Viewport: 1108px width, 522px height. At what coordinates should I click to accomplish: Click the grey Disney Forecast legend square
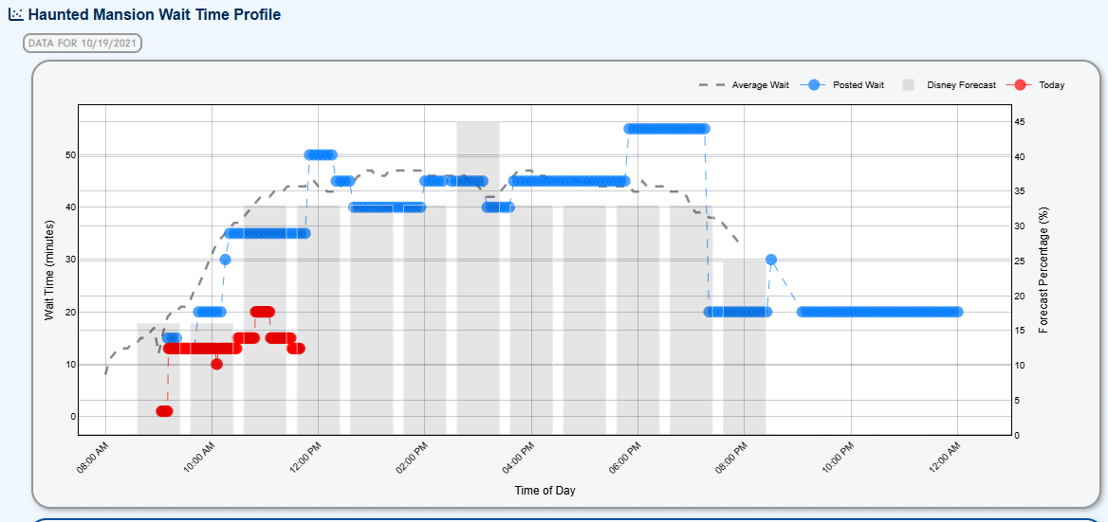click(909, 84)
